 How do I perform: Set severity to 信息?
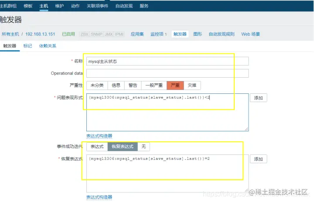click(116, 86)
